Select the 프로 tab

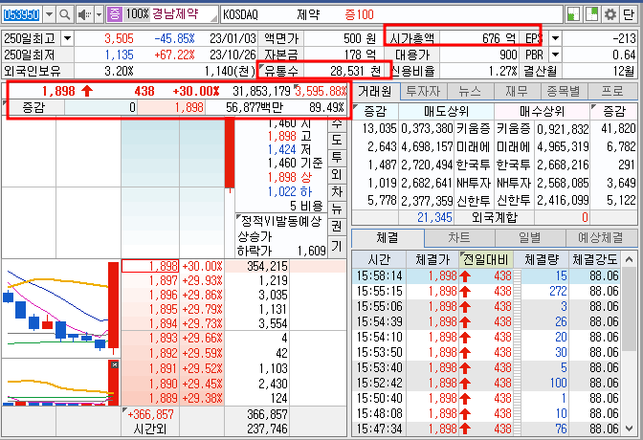(611, 91)
